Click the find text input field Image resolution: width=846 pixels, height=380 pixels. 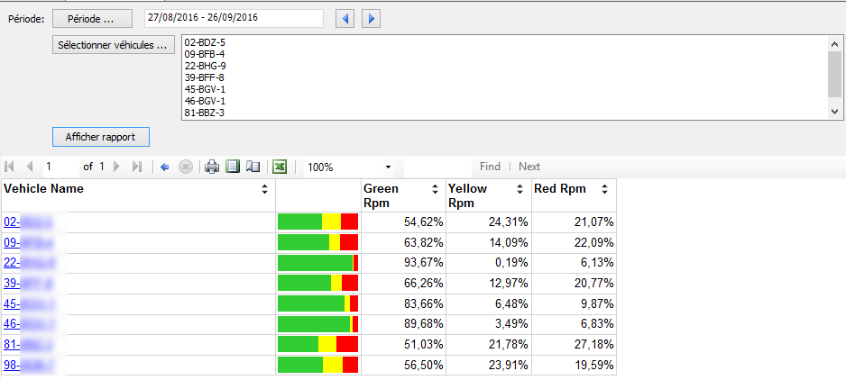point(439,167)
